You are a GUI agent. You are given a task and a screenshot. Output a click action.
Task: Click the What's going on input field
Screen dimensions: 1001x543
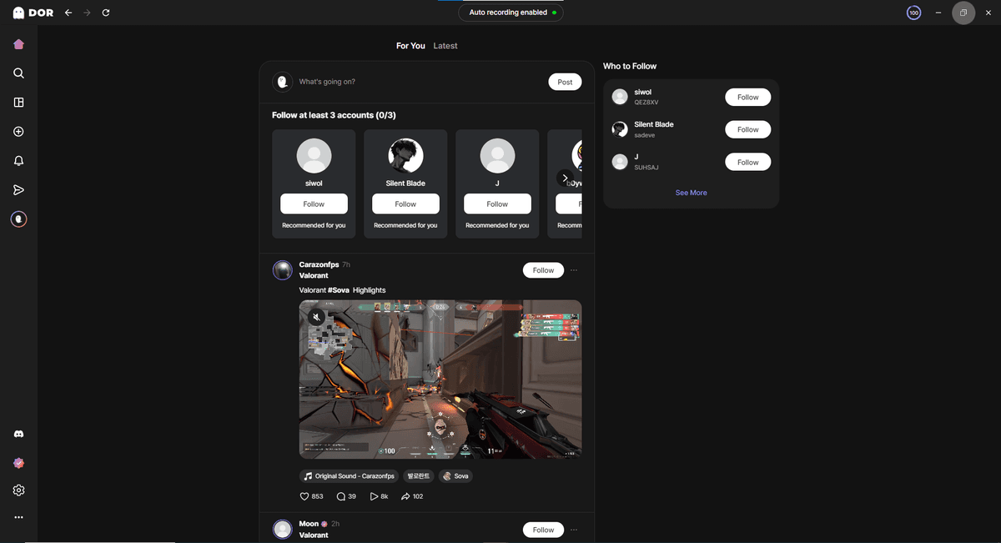click(417, 82)
